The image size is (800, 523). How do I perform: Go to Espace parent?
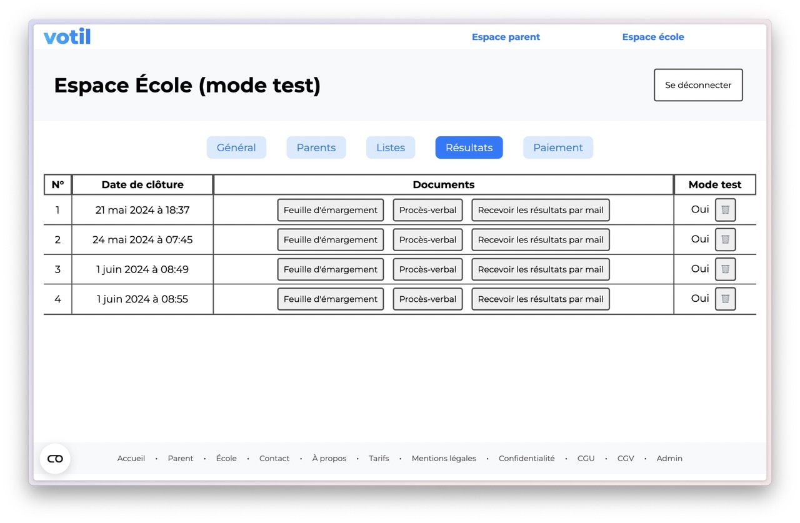pyautogui.click(x=506, y=37)
